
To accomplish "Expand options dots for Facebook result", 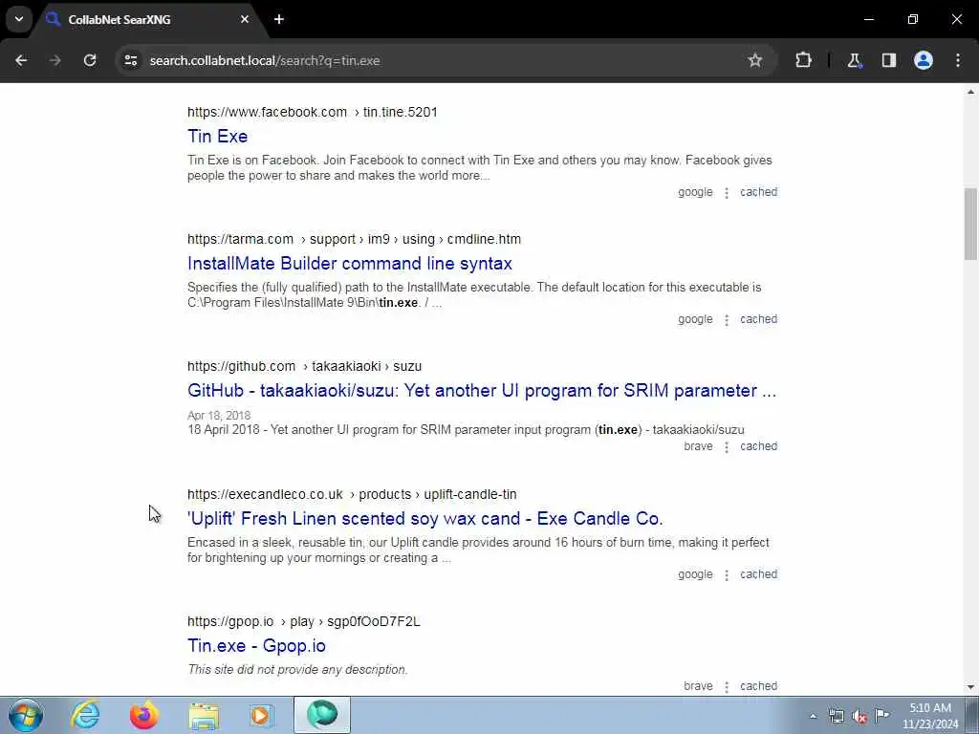I will click(727, 193).
